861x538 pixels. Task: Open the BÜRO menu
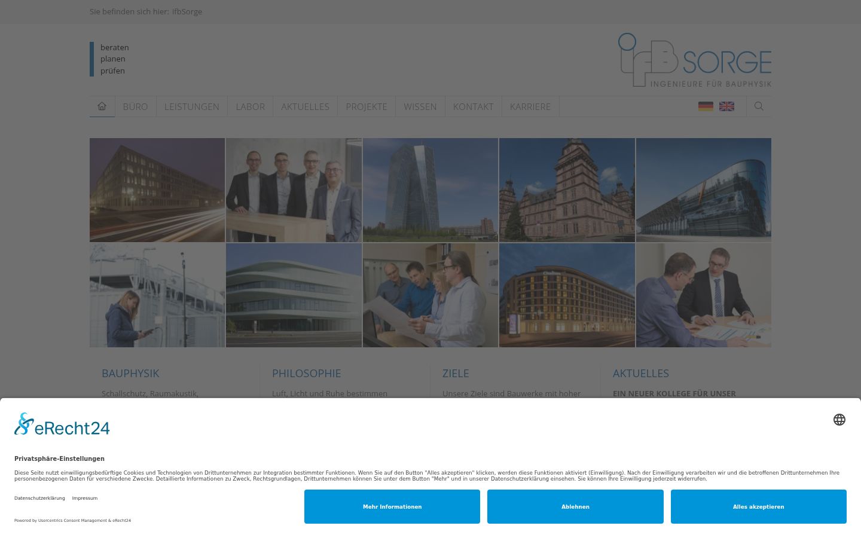coord(136,106)
